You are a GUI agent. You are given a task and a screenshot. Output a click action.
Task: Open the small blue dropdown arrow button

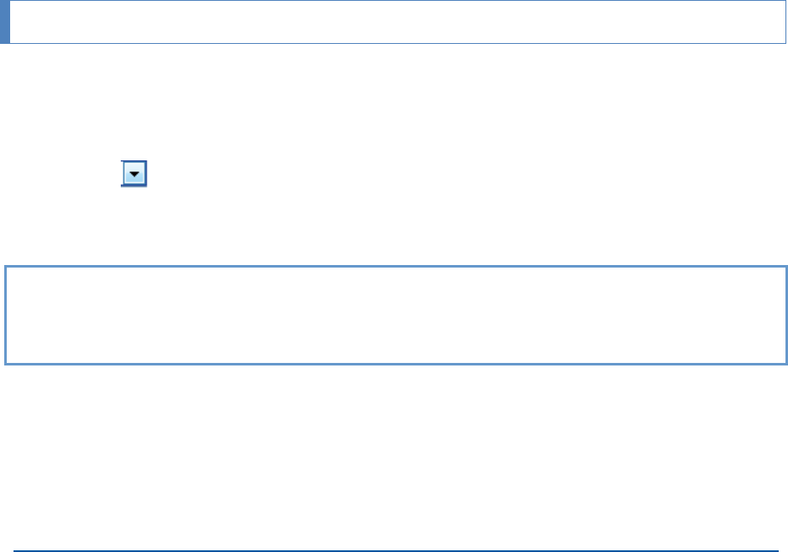click(x=133, y=174)
